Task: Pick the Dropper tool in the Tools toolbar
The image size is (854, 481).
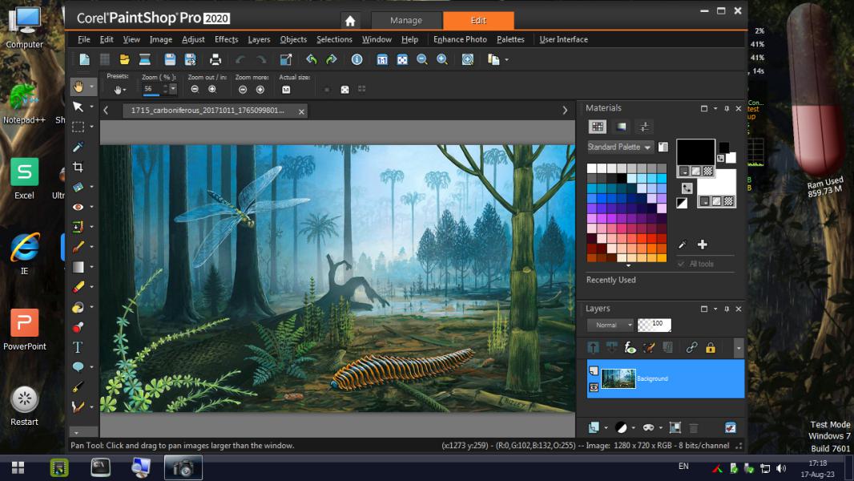Action: (79, 147)
